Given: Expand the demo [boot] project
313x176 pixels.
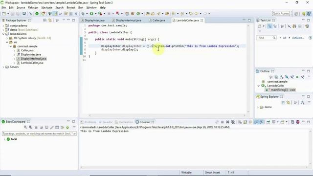Looking at the screenshot, I should (x=3, y=30).
